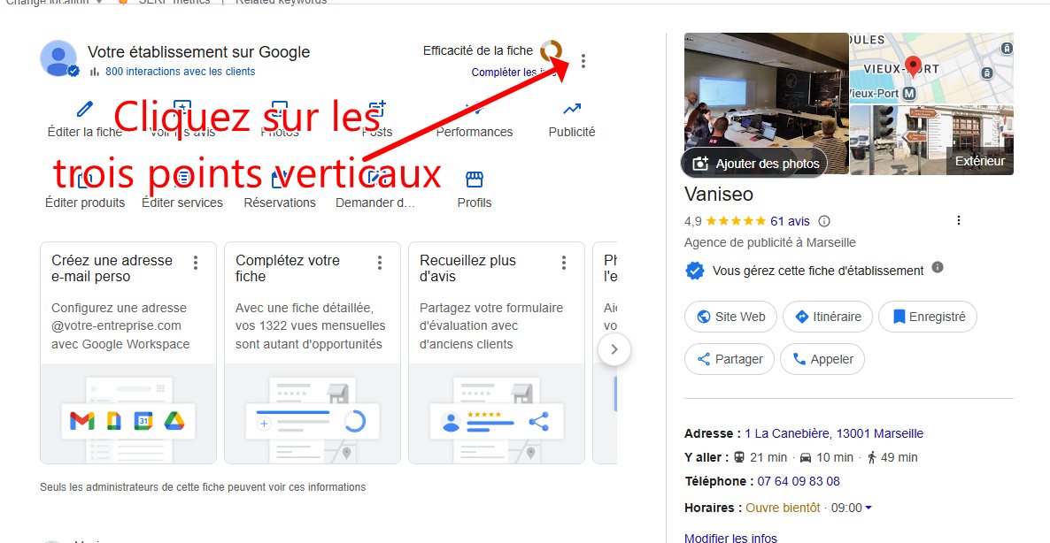Click the Ajouter des photos button
The height and width of the screenshot is (543, 1050).
coord(754,164)
